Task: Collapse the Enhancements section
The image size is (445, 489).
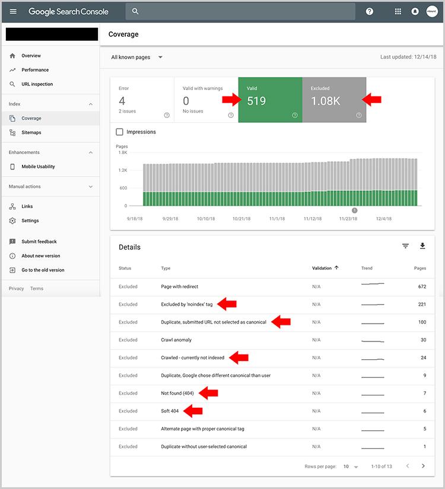Action: [x=91, y=152]
